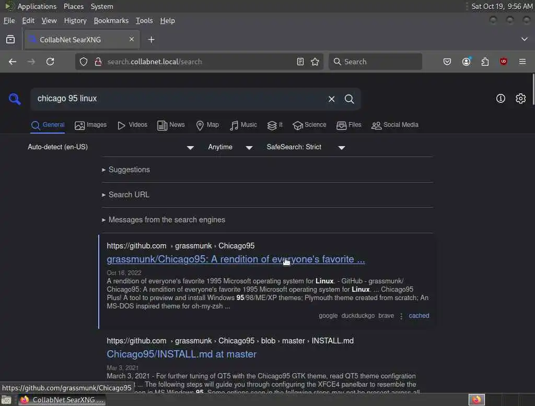Open the SafeSearch: Strict dropdown
This screenshot has height=406, width=535.
pos(306,147)
